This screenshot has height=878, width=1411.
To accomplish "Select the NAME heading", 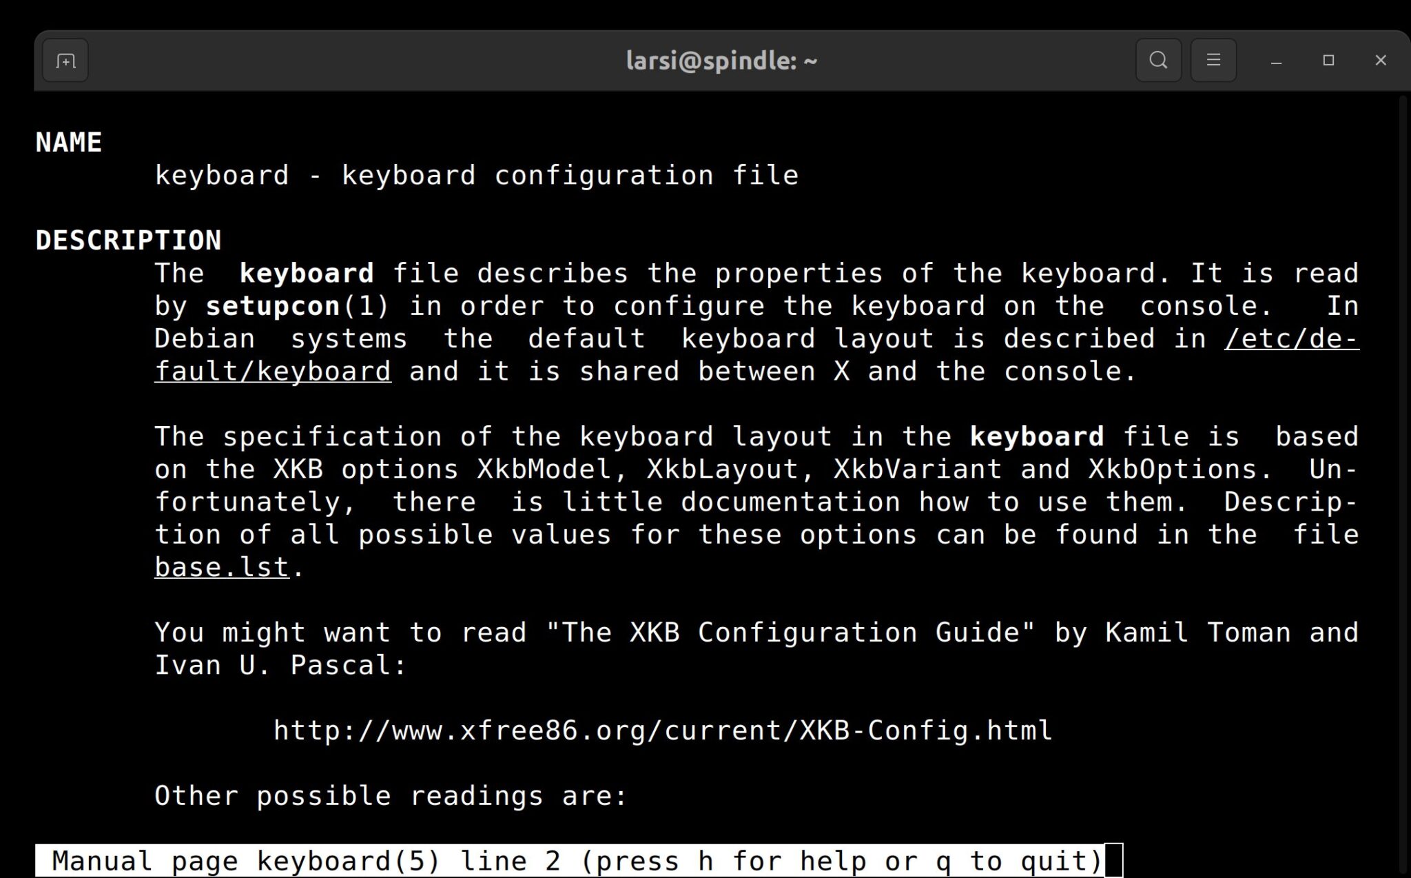I will [x=67, y=141].
